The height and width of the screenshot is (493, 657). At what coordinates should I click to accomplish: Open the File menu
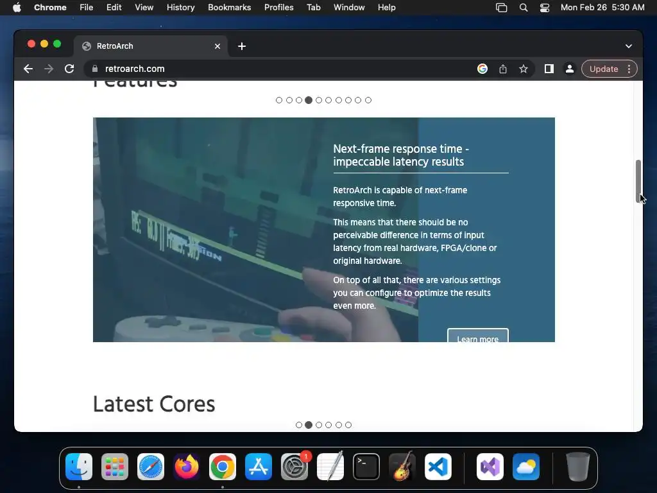[87, 8]
